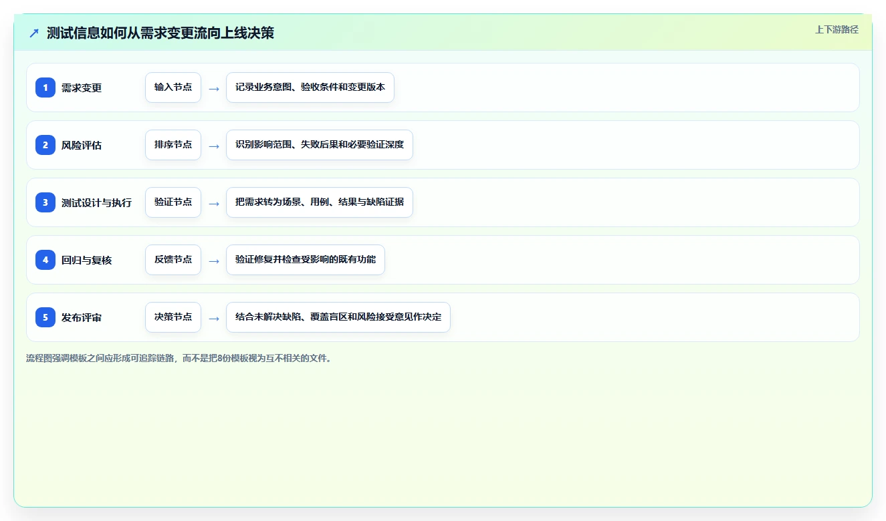
Task: Click the 发布评审 step label
Action: [x=82, y=317]
